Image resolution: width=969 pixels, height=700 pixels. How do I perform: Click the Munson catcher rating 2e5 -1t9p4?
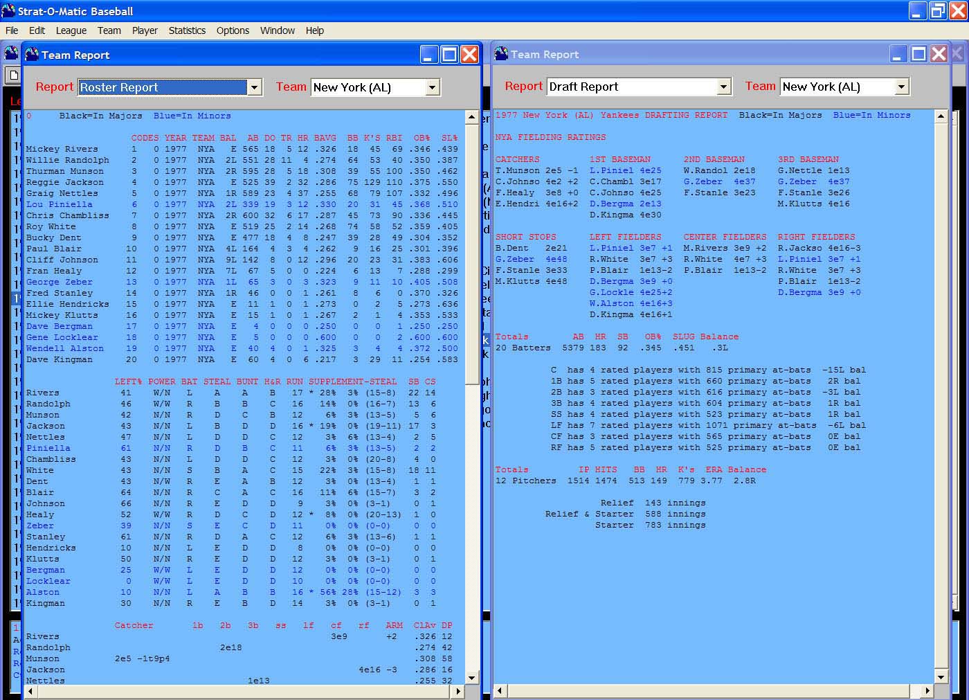coord(142,658)
